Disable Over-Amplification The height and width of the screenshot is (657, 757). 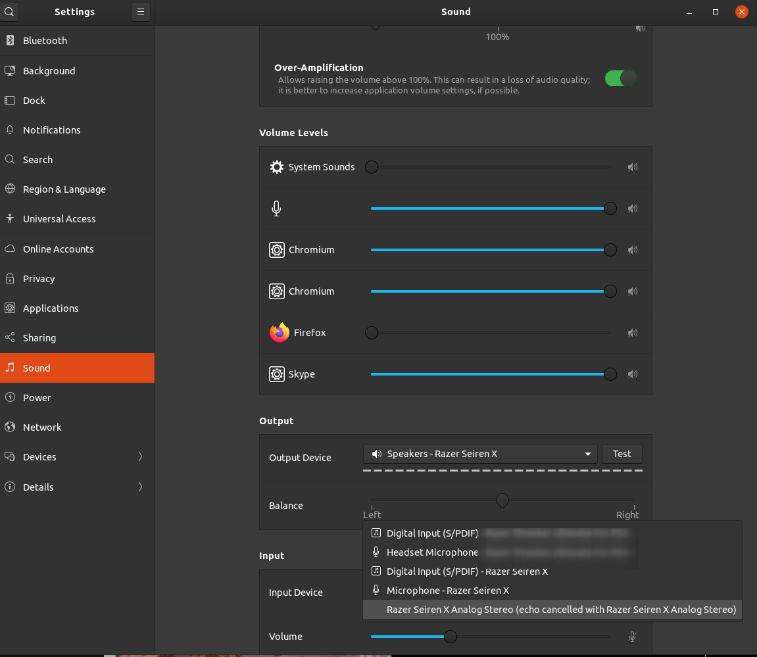(x=619, y=78)
